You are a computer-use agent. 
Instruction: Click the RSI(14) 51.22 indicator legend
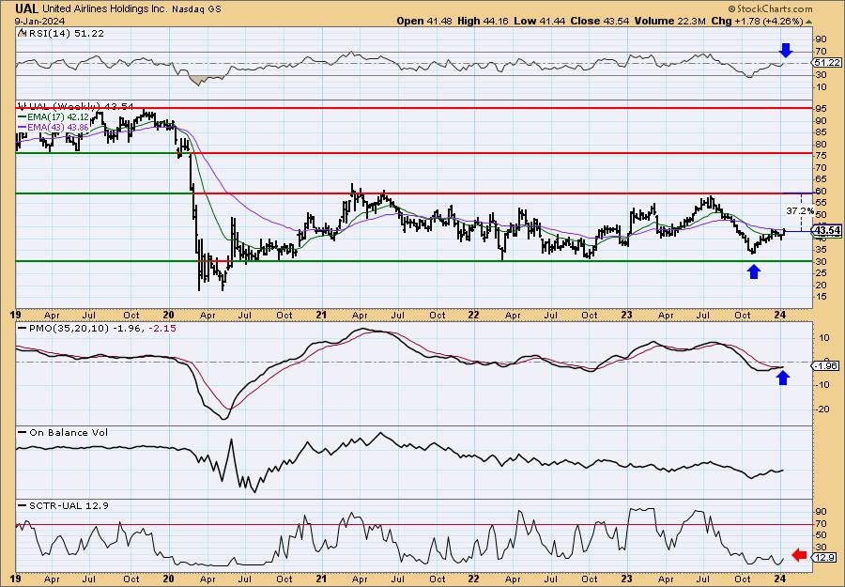coord(61,34)
